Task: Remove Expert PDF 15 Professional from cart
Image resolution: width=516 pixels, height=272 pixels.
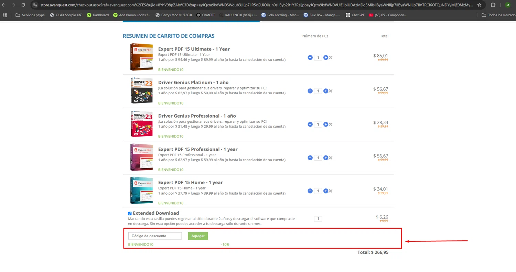Action: coord(331,157)
